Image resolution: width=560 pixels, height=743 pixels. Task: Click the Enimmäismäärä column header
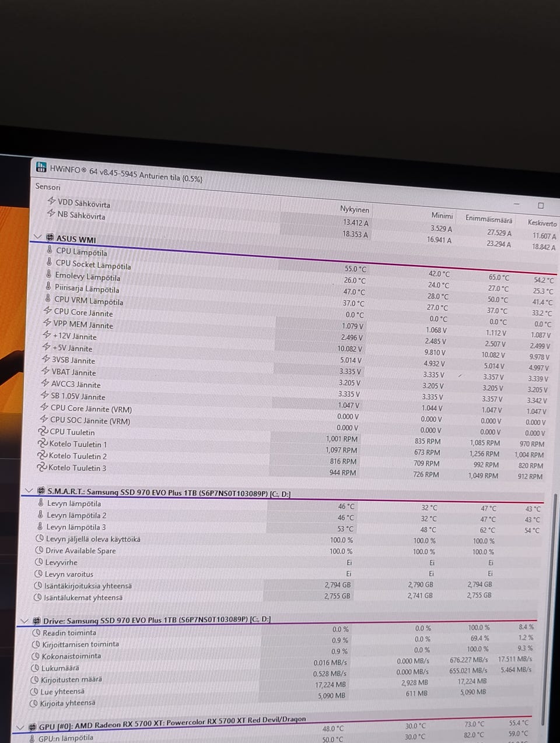pyautogui.click(x=489, y=219)
